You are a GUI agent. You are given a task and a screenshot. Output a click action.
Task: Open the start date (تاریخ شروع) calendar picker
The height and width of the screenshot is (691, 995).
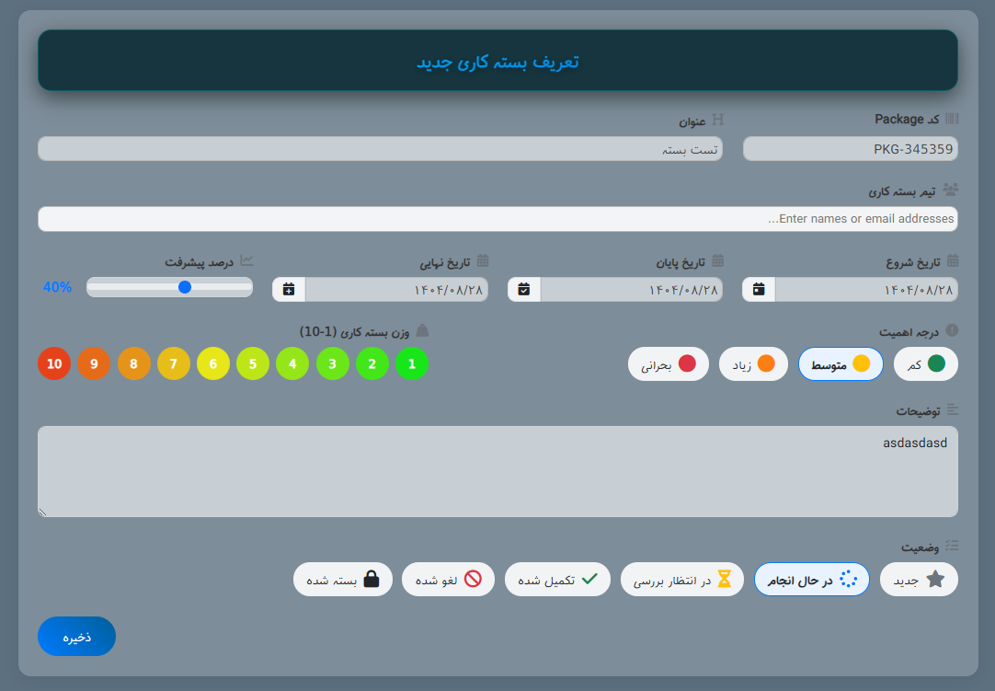pyautogui.click(x=758, y=289)
